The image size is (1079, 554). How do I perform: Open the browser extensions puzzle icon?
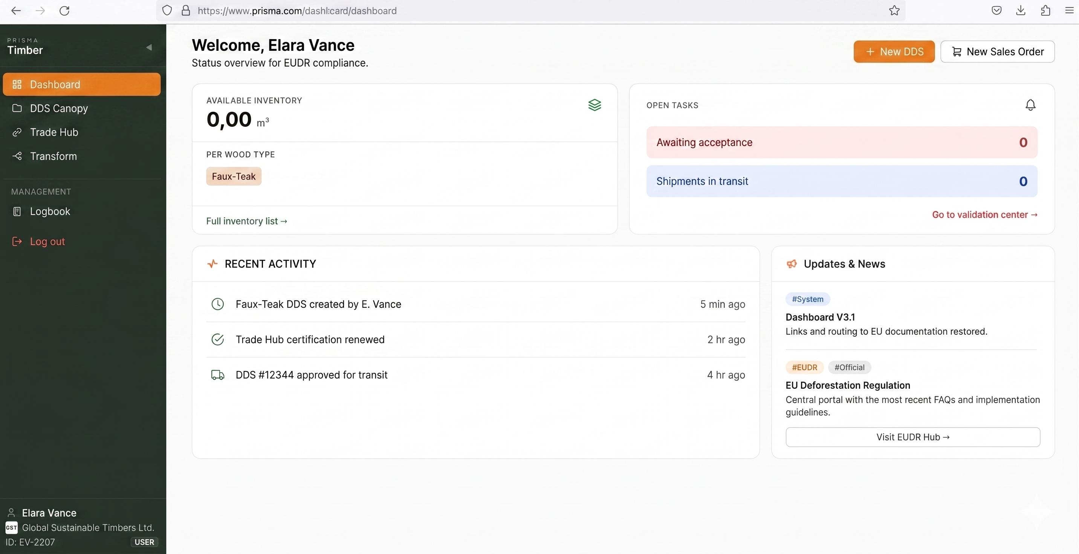click(1045, 11)
